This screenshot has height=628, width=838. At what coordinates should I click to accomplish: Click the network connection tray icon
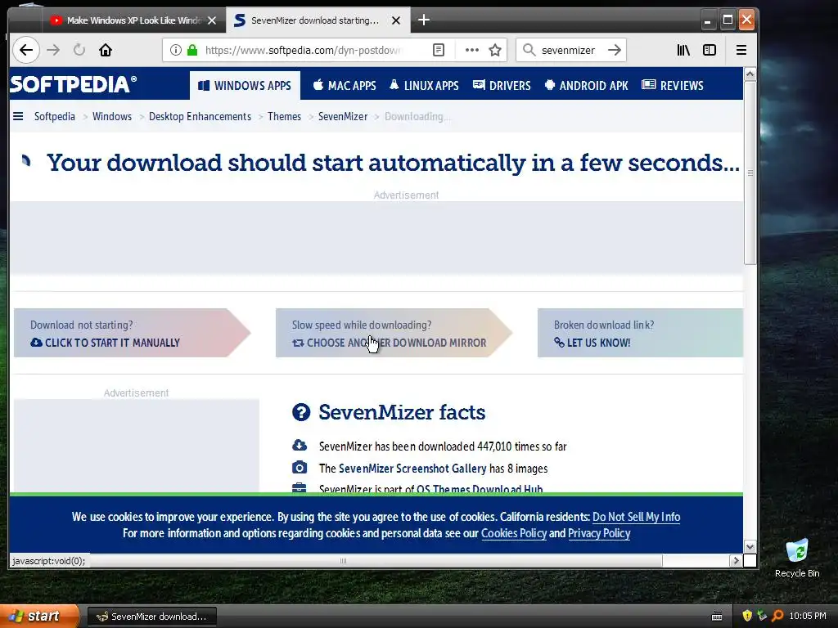point(762,616)
